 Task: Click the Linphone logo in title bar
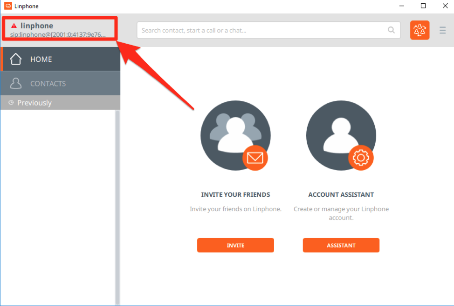click(x=7, y=6)
